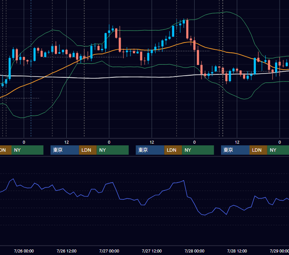Screen dimensions: 289x255
Task: Select the 東京 session block on 7/28
Action: tap(235, 150)
